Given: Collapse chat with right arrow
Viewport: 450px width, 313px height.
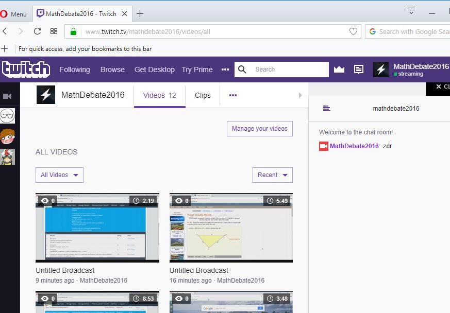Looking at the screenshot, I should tap(300, 95).
